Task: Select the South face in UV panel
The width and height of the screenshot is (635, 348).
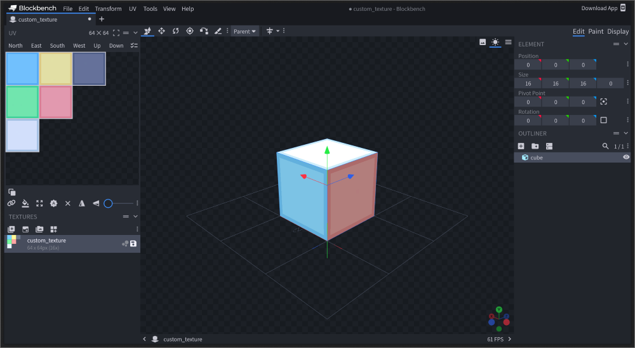Action: coord(57,46)
